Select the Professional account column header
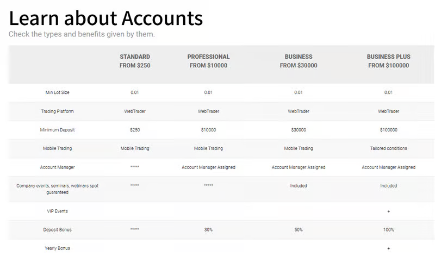435x257 pixels. coord(208,61)
